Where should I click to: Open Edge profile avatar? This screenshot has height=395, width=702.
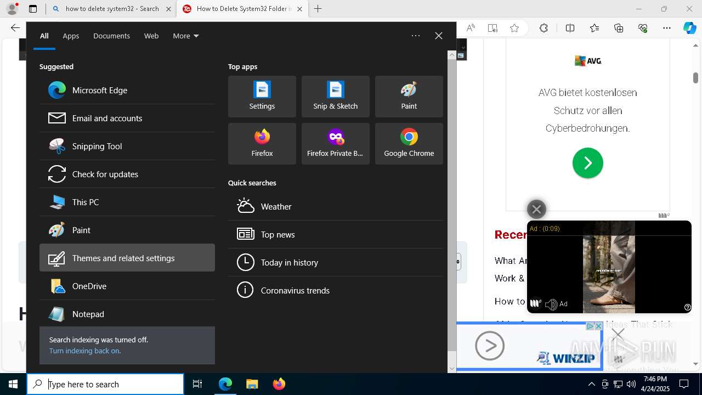pyautogui.click(x=12, y=9)
